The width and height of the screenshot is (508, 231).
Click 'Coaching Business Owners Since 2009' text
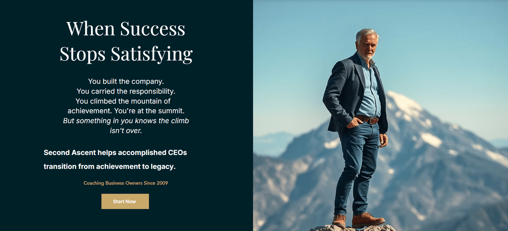(x=126, y=183)
